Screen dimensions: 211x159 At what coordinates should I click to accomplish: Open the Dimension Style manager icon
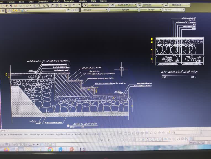coord(112,5)
